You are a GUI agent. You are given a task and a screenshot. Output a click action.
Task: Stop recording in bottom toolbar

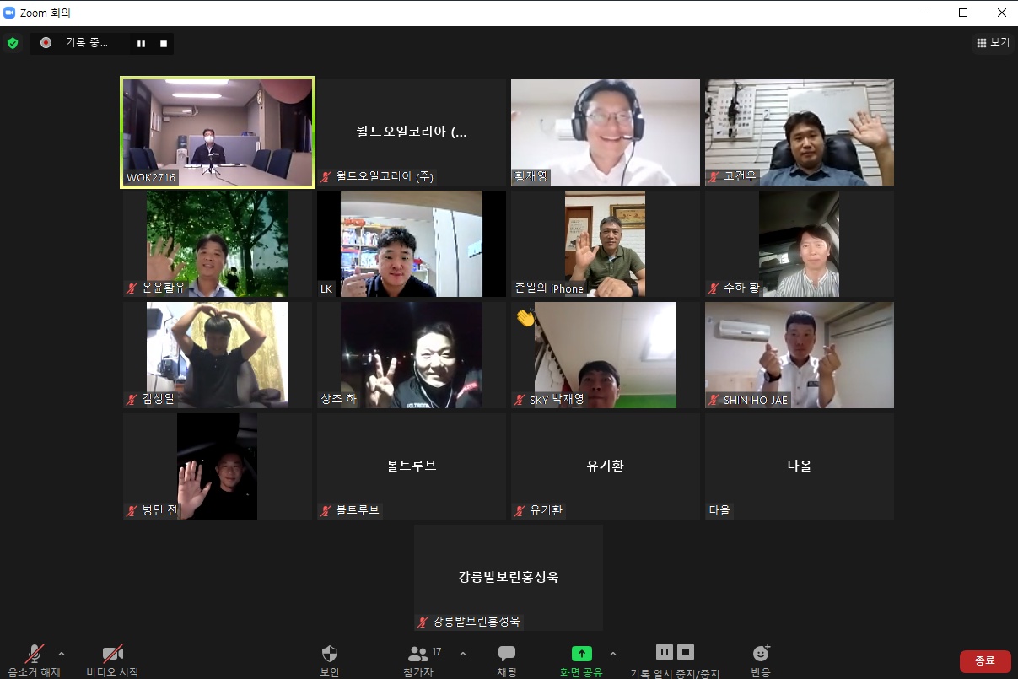click(686, 652)
